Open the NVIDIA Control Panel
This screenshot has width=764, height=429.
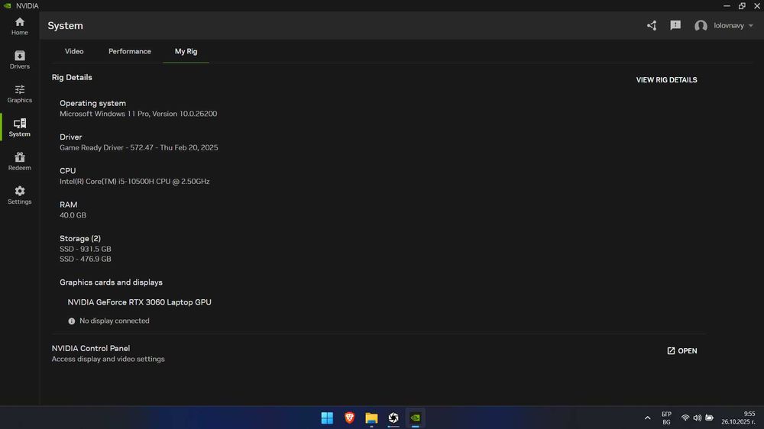(x=681, y=350)
